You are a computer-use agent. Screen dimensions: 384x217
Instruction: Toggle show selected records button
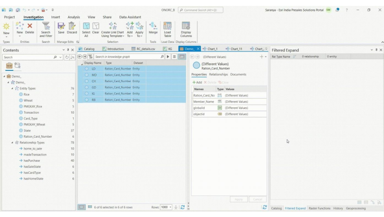(x=90, y=207)
